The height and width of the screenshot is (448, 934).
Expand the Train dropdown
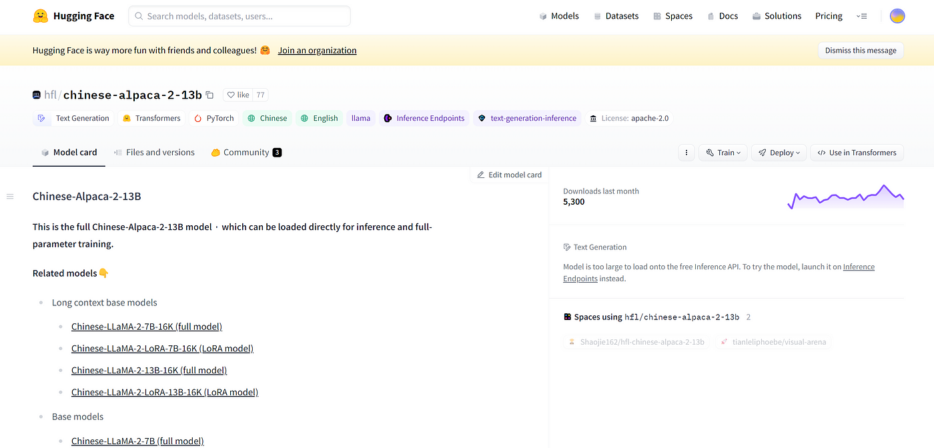click(x=724, y=153)
